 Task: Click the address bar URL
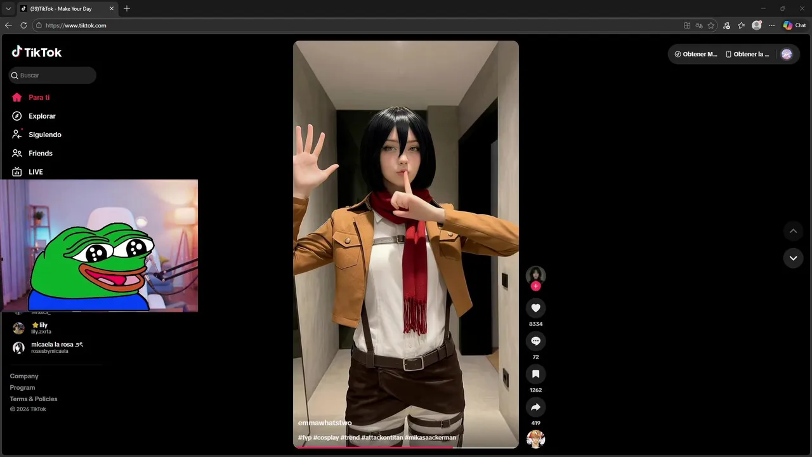76,25
